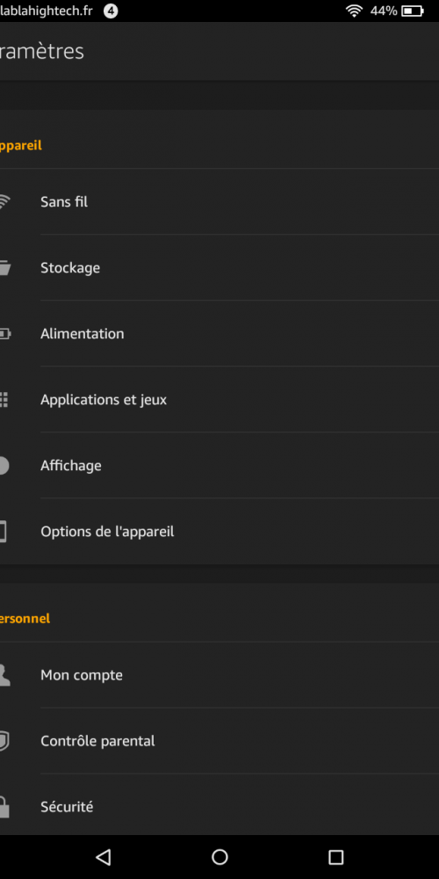Image resolution: width=439 pixels, height=879 pixels.
Task: Open the Alimentation entry
Action: (219, 334)
